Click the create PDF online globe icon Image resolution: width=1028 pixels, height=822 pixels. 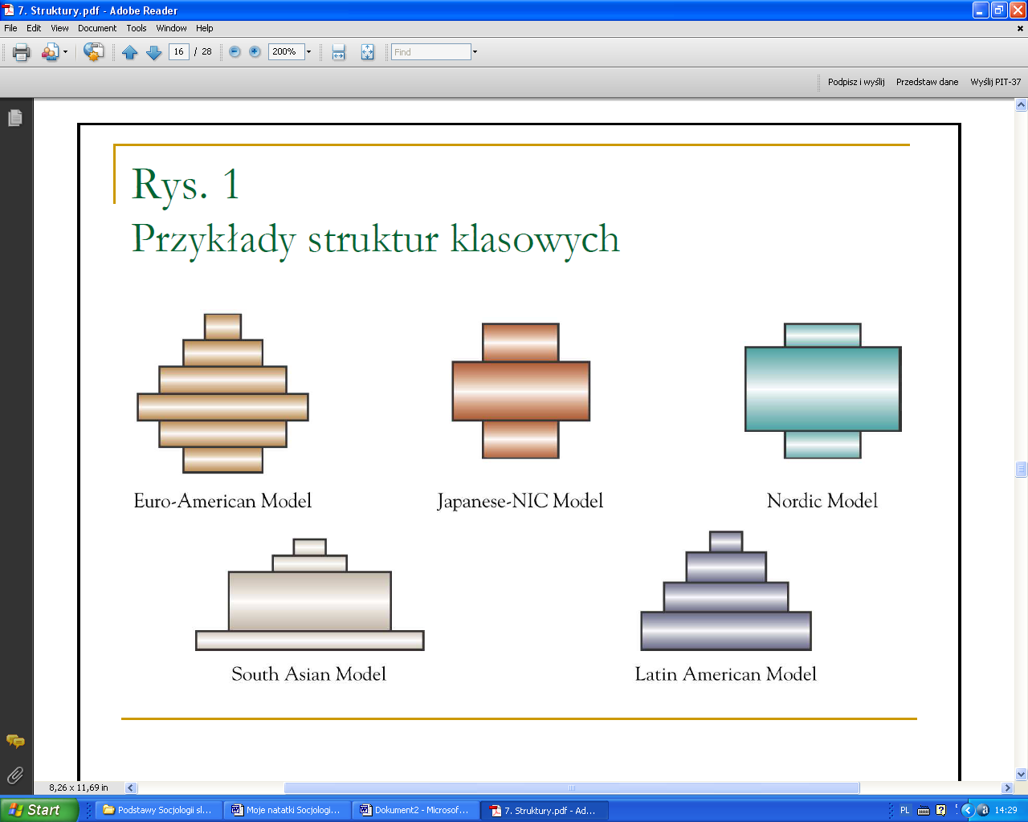click(x=94, y=52)
